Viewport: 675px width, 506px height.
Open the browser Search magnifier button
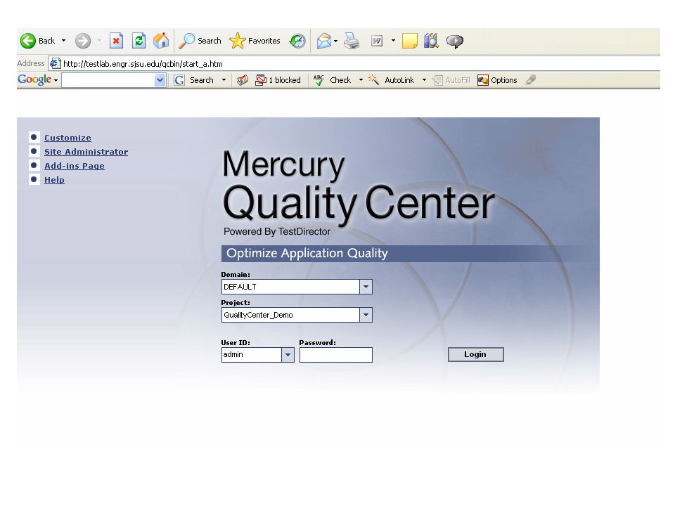pyautogui.click(x=200, y=41)
